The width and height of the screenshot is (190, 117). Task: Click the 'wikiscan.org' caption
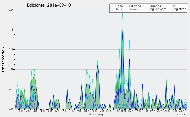click(x=95, y=114)
